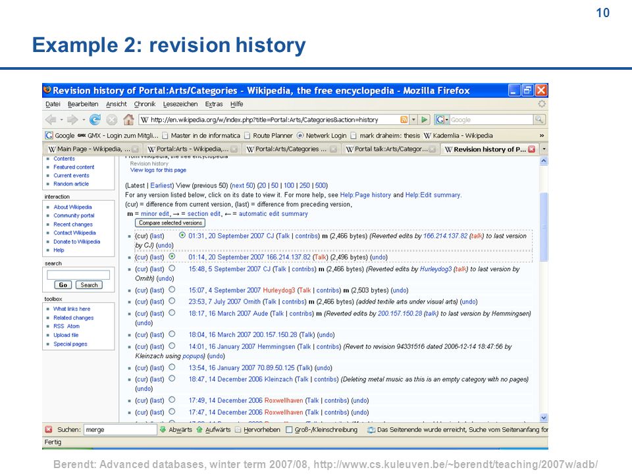The image size is (632, 474).
Task: Open the Help:Page history link
Action: pyautogui.click(x=365, y=195)
